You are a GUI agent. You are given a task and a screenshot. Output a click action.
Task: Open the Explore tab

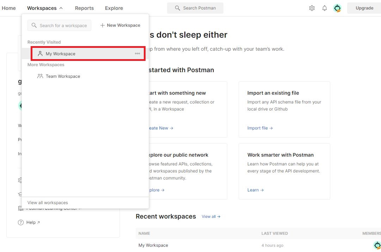[x=114, y=8]
